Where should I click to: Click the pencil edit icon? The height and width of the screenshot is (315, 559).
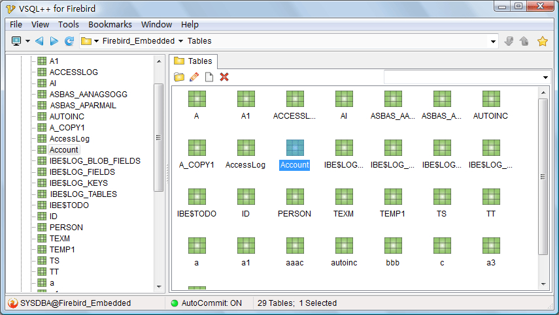[x=194, y=77]
